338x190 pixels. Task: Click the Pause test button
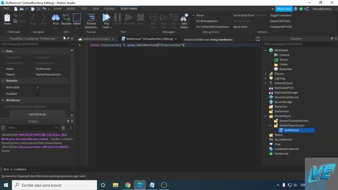tap(117, 17)
